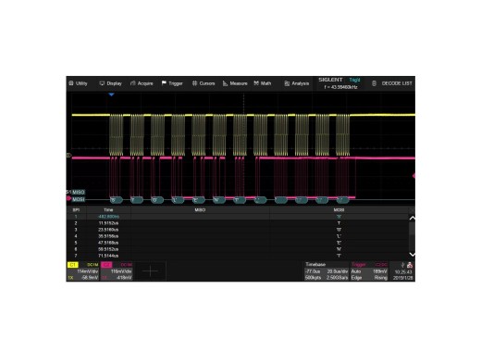This screenshot has height=352, width=481.
Task: Click the pink C2 channel label box
Action: [106, 265]
